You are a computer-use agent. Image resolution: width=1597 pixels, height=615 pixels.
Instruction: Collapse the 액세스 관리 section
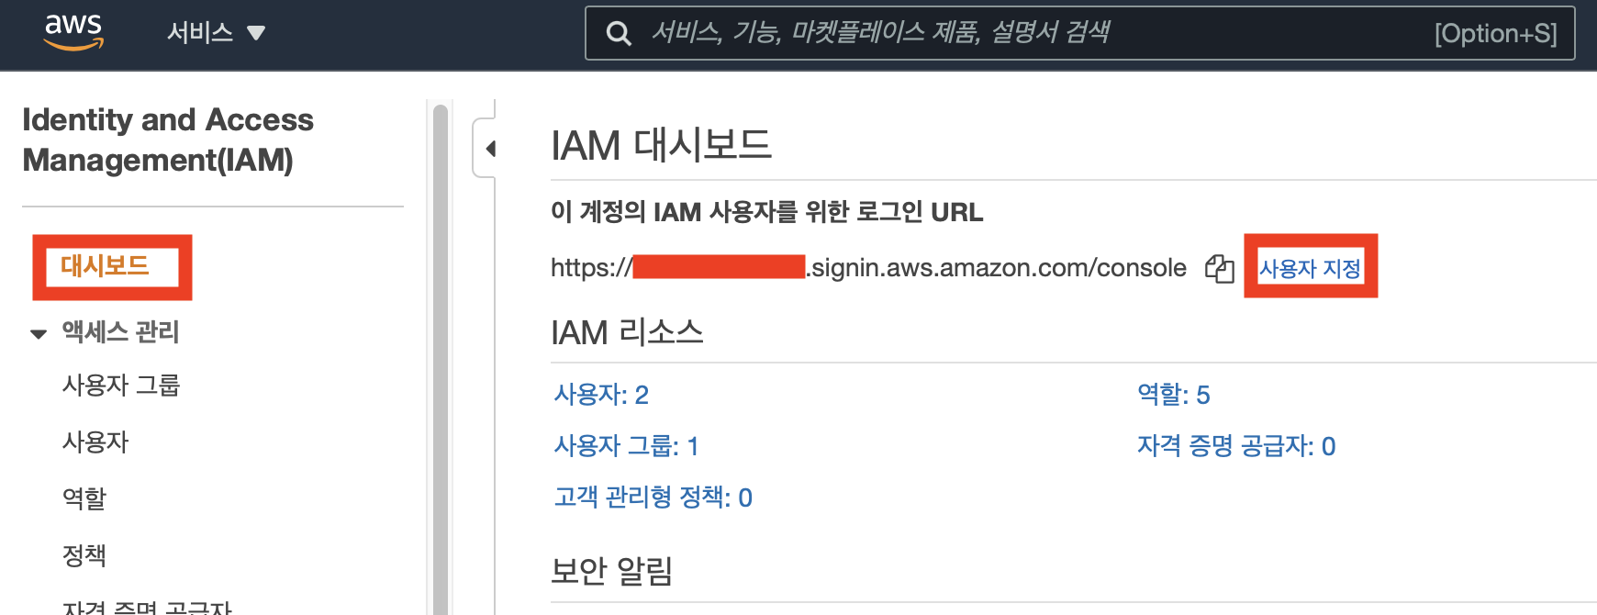38,333
